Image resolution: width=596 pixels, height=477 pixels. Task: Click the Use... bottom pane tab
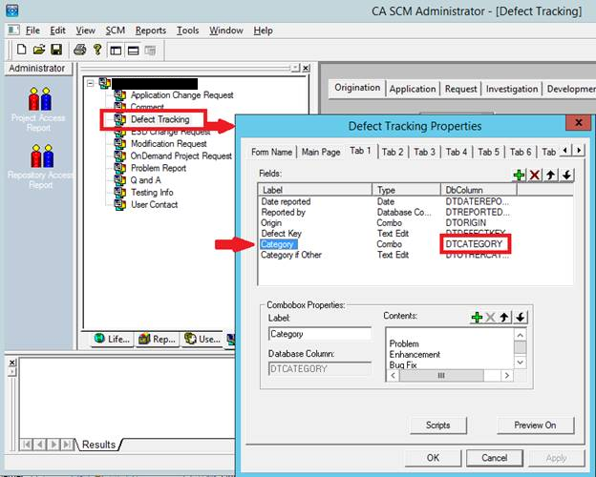(202, 339)
